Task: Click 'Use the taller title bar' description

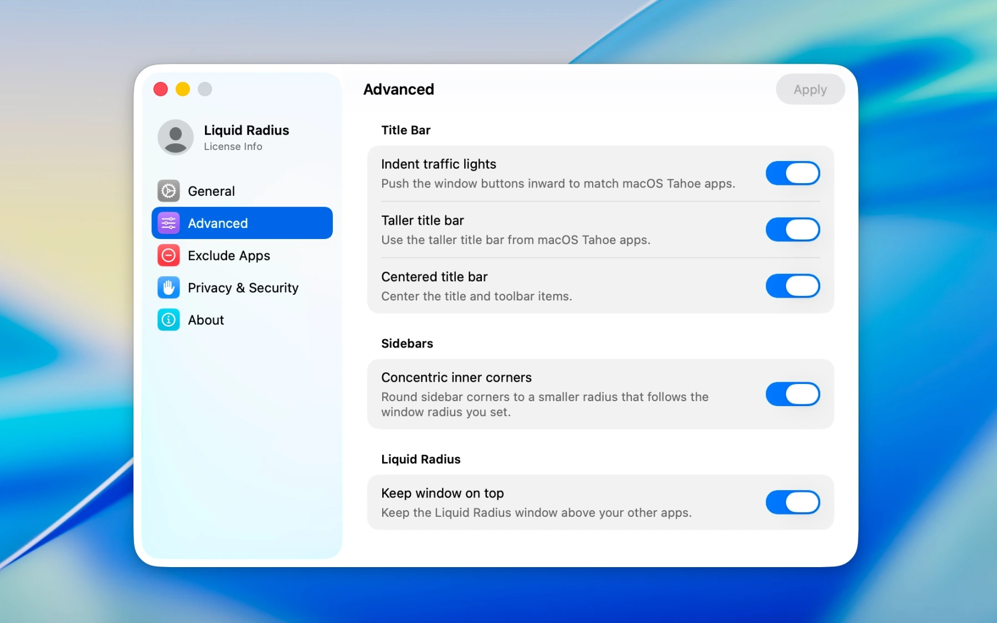Action: tap(516, 240)
